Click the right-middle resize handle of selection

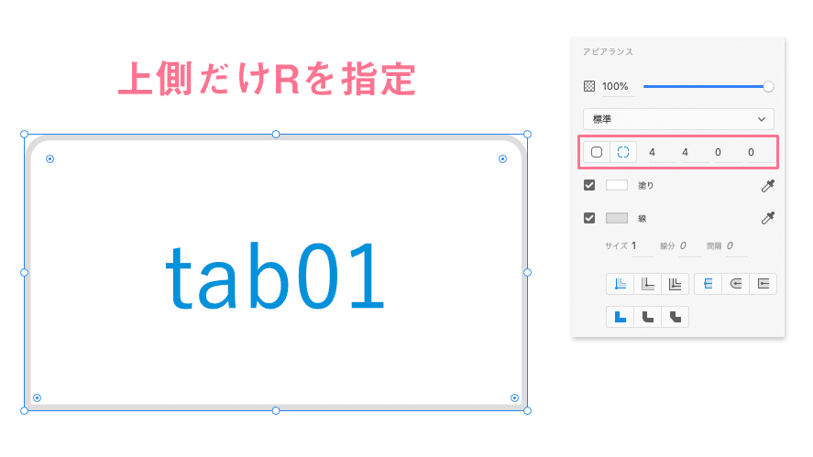click(527, 273)
